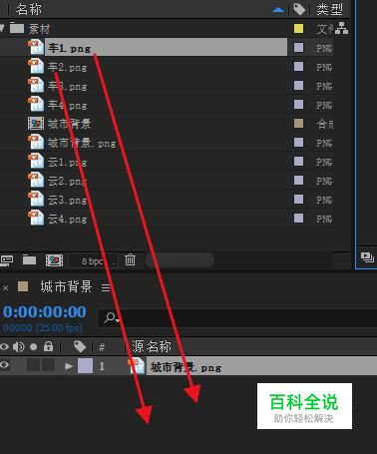Click the lock column header
Viewport: 377px width, 454px height.
[x=48, y=346]
